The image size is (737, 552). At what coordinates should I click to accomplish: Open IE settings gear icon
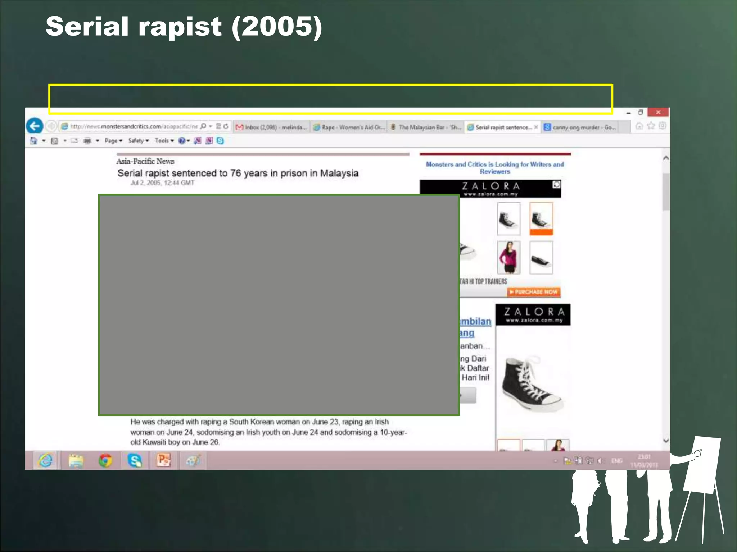662,126
